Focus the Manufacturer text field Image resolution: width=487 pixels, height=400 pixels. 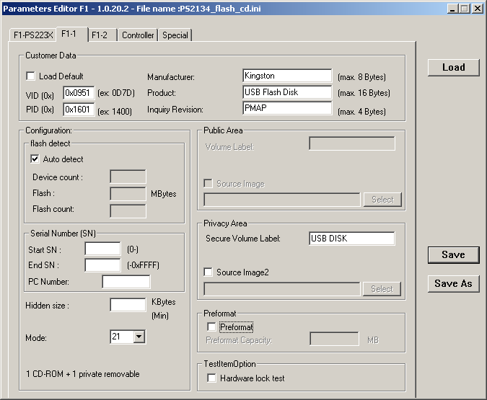point(287,76)
